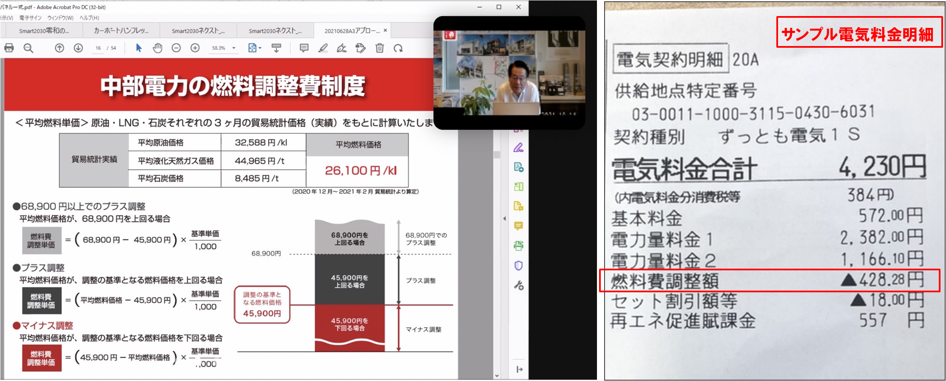Click the 基本料金 572.00円 value
946x381 pixels.
tap(891, 216)
